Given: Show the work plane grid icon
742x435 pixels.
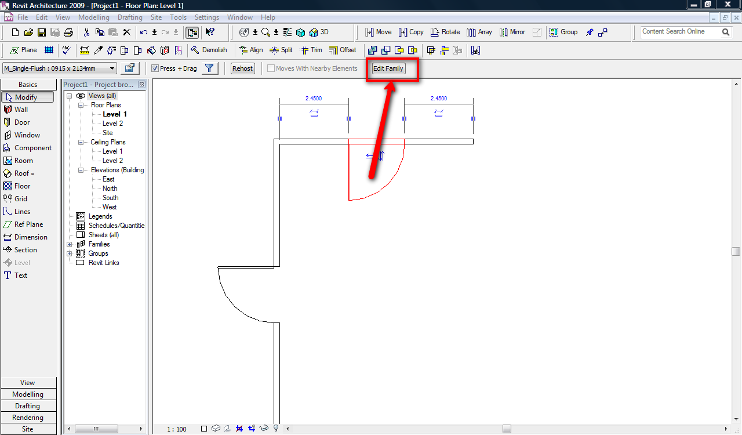Looking at the screenshot, I should pos(49,50).
